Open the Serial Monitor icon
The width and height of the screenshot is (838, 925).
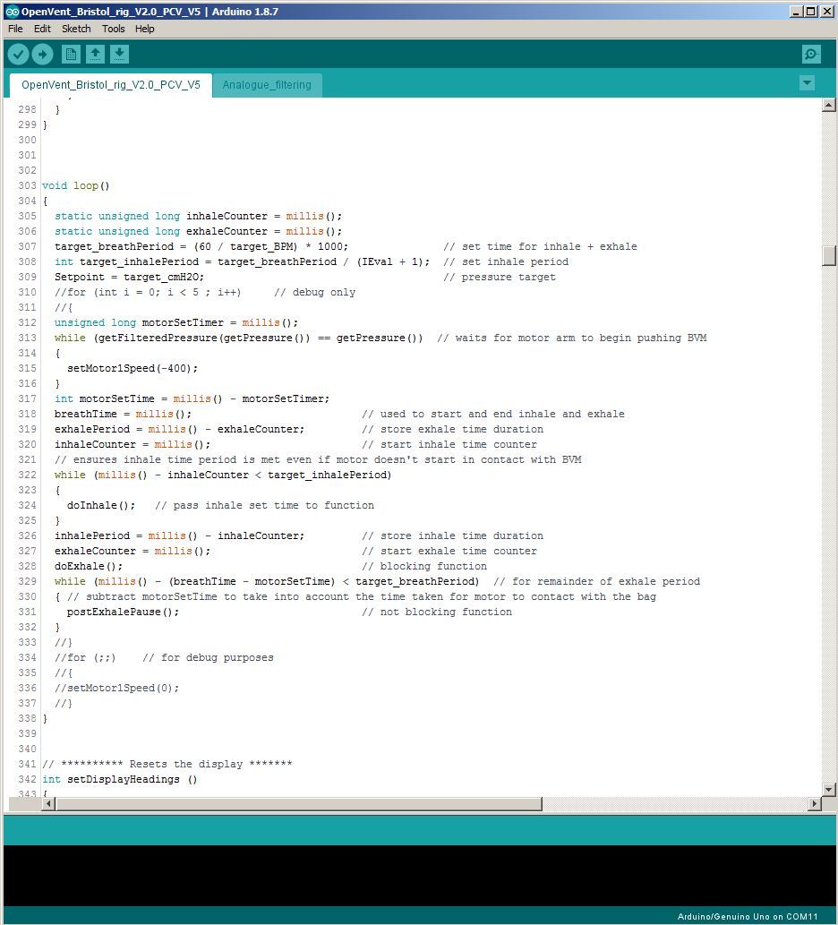point(810,54)
